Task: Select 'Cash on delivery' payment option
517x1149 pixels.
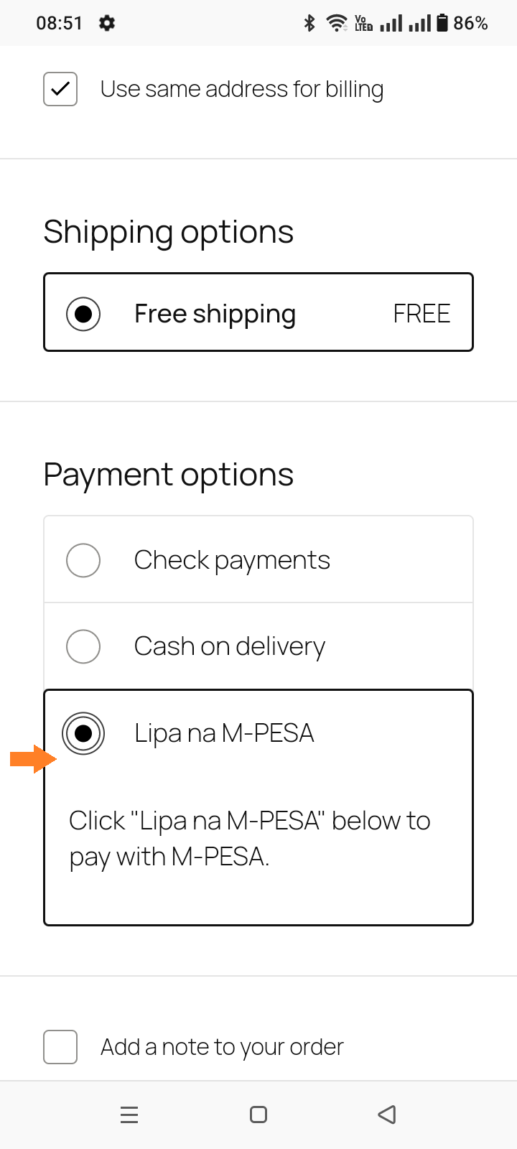Action: [83, 646]
